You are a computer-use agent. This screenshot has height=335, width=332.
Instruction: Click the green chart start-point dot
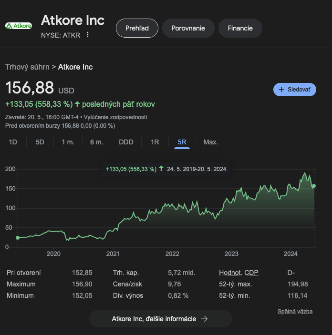tap(18, 238)
